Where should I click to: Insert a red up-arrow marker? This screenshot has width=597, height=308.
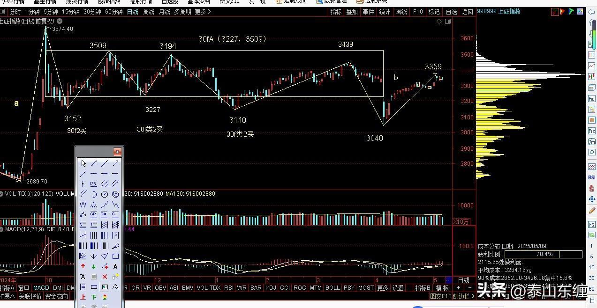coord(83,266)
